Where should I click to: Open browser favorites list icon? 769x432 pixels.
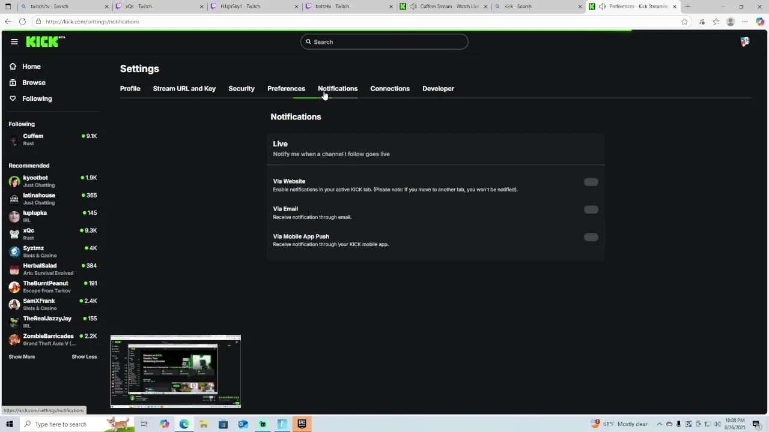(x=716, y=22)
